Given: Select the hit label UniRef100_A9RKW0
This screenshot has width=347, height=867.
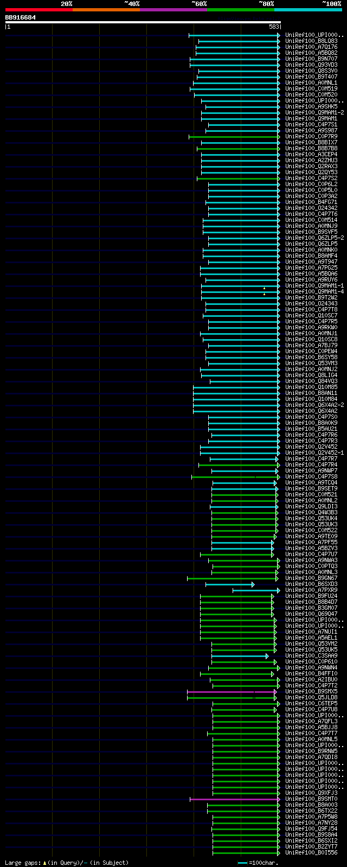Looking at the screenshot, I should point(311,327).
